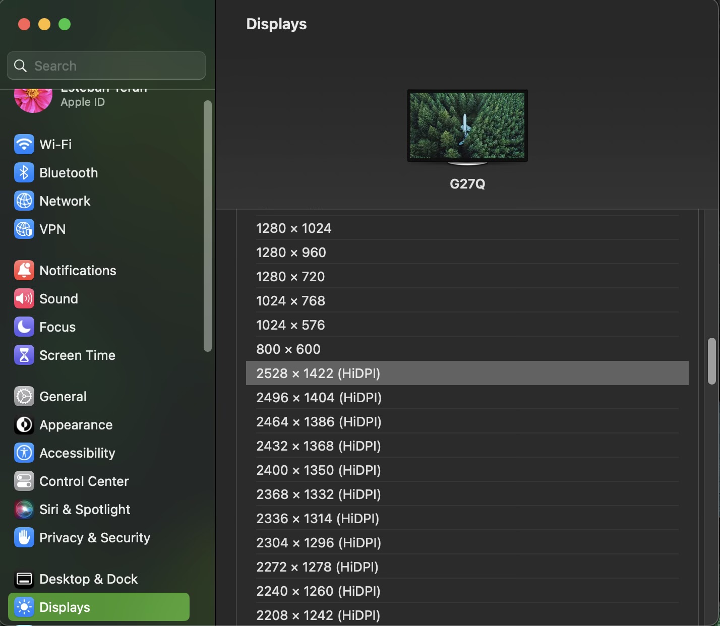Open Bluetooth settings icon
This screenshot has width=720, height=626.
tap(24, 173)
